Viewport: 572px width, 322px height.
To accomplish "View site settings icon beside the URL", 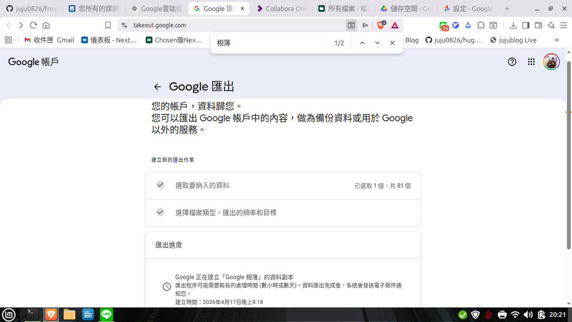I will (x=124, y=25).
